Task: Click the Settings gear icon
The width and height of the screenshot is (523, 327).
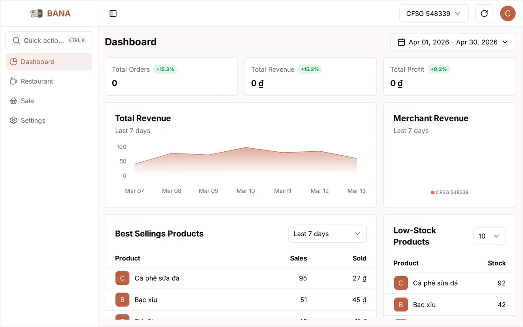Action: click(x=13, y=120)
